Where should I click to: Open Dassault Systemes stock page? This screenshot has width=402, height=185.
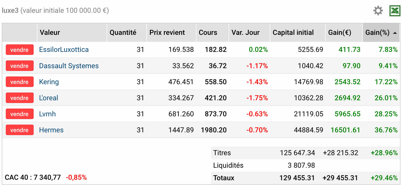(x=69, y=66)
